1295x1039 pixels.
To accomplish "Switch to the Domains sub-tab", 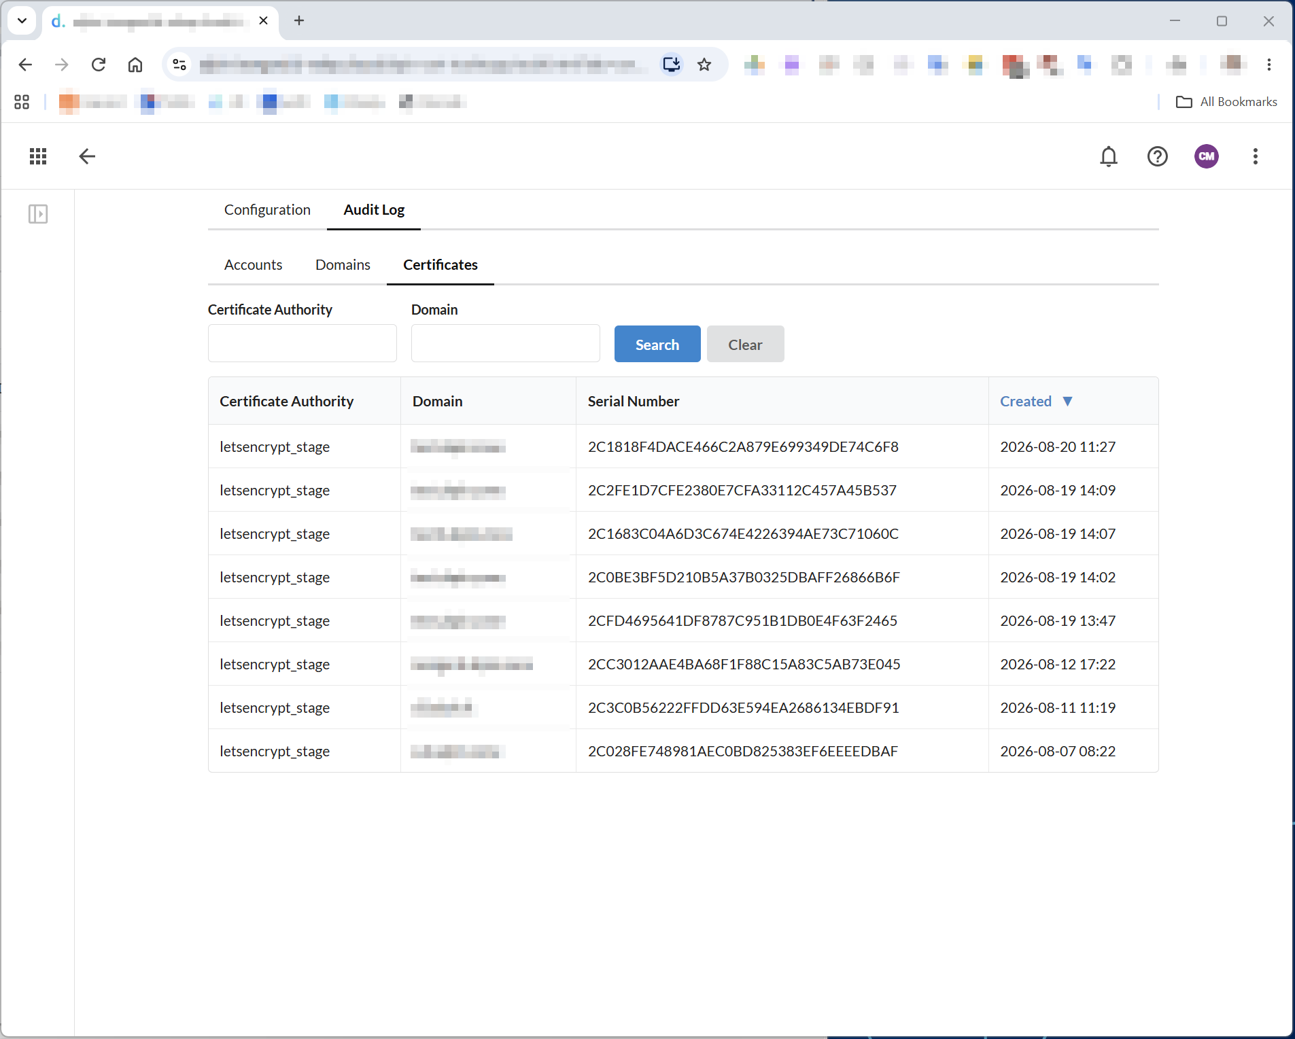I will point(343,265).
